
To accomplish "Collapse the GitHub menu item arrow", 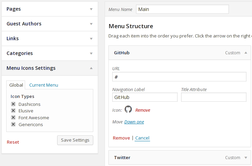I will [246, 53].
